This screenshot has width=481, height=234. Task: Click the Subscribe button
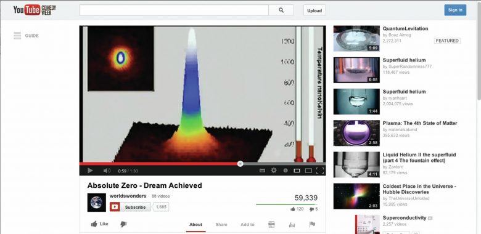(130, 207)
